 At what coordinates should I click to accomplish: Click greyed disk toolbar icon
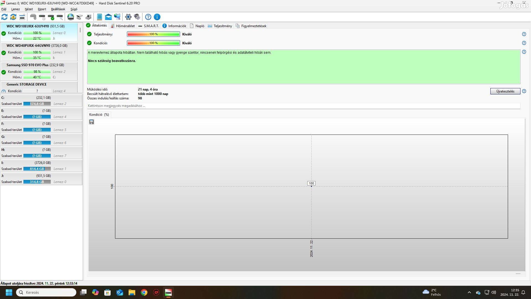point(33,17)
